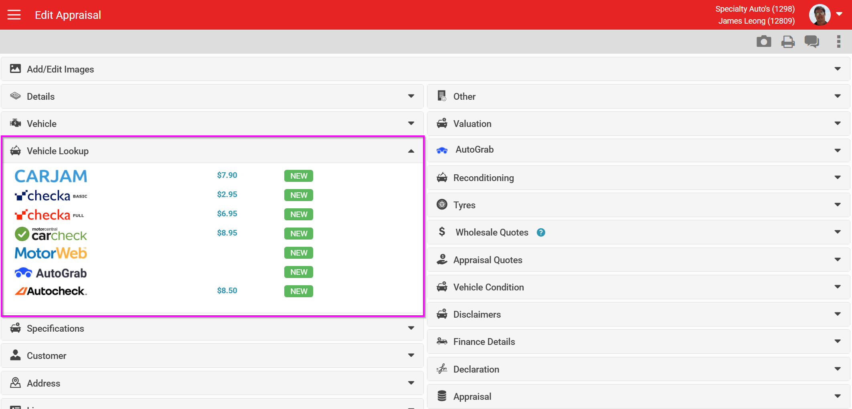Image resolution: width=852 pixels, height=409 pixels.
Task: Click the MotorWeb logo
Action: (51, 253)
